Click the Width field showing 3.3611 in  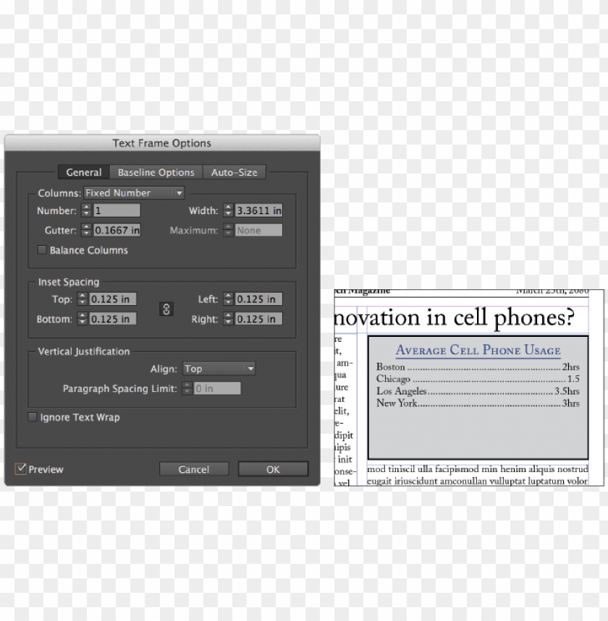pos(258,210)
